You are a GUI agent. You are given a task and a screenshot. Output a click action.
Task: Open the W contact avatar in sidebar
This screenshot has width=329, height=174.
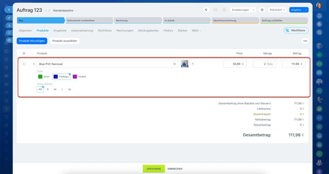tap(319, 127)
